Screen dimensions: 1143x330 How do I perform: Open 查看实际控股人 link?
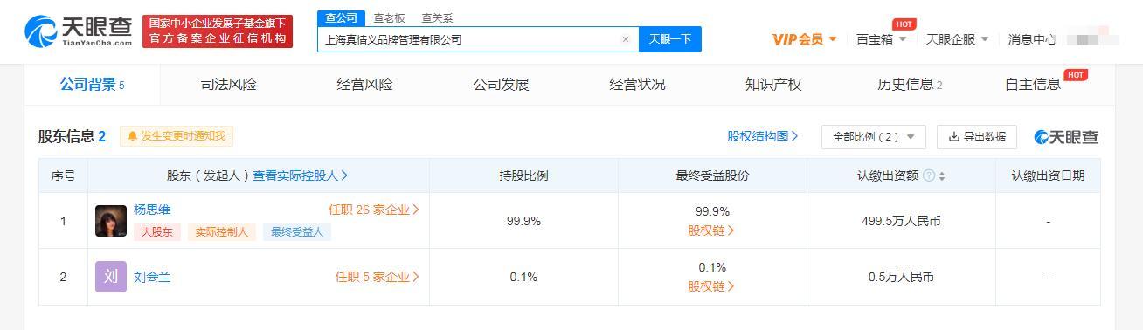(x=301, y=175)
